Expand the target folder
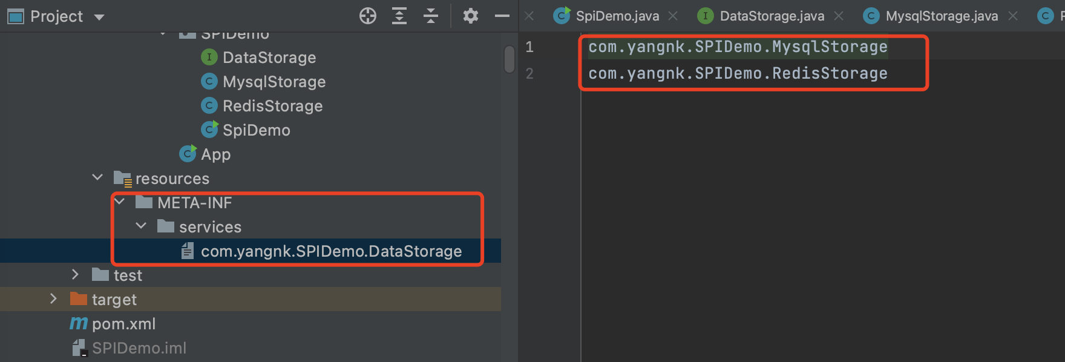 point(53,299)
